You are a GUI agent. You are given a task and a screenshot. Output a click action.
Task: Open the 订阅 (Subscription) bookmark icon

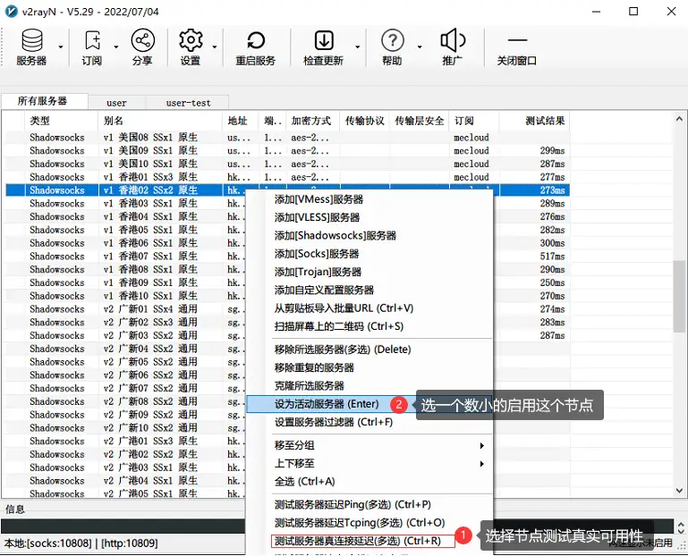[x=92, y=46]
